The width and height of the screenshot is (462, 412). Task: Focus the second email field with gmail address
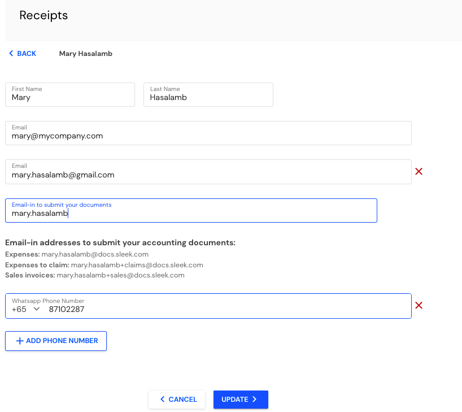pos(208,172)
